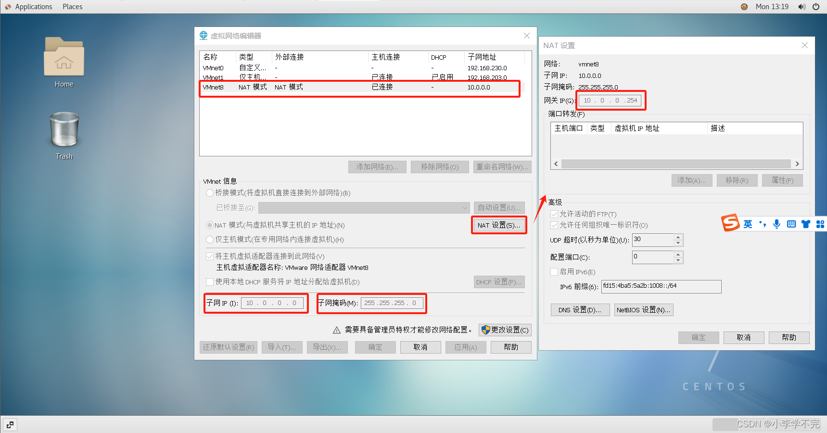This screenshot has width=827, height=433.
Task: Click 更改设置(C) button
Action: coord(505,330)
